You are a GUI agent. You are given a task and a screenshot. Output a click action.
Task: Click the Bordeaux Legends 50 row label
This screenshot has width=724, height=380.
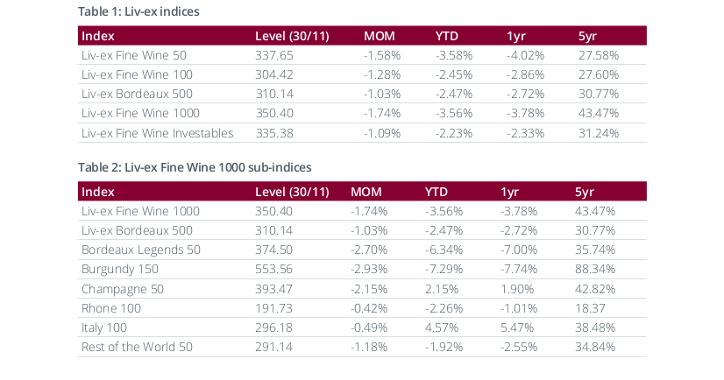(x=140, y=250)
